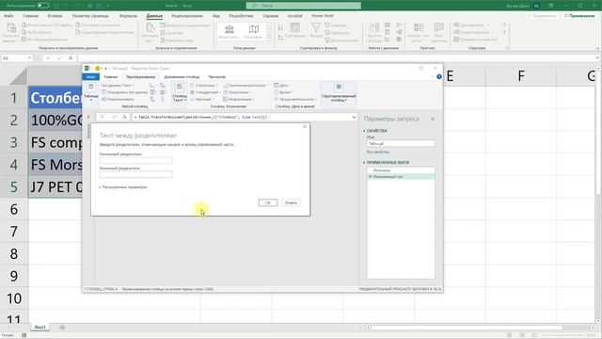Close the Параметры запроса pane
The width and height of the screenshot is (602, 339).
pyautogui.click(x=433, y=119)
